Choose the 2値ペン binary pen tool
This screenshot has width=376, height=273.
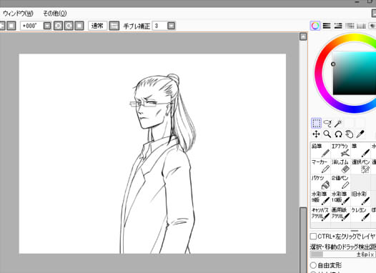point(340,182)
